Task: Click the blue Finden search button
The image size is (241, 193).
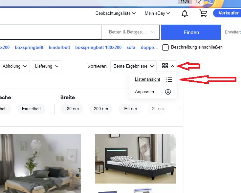Action: click(191, 32)
